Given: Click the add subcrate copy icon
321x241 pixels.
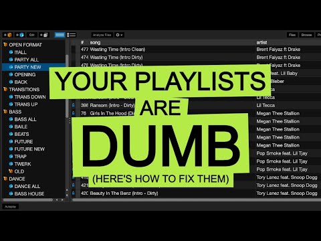Looking at the screenshot, I should 44,35.
